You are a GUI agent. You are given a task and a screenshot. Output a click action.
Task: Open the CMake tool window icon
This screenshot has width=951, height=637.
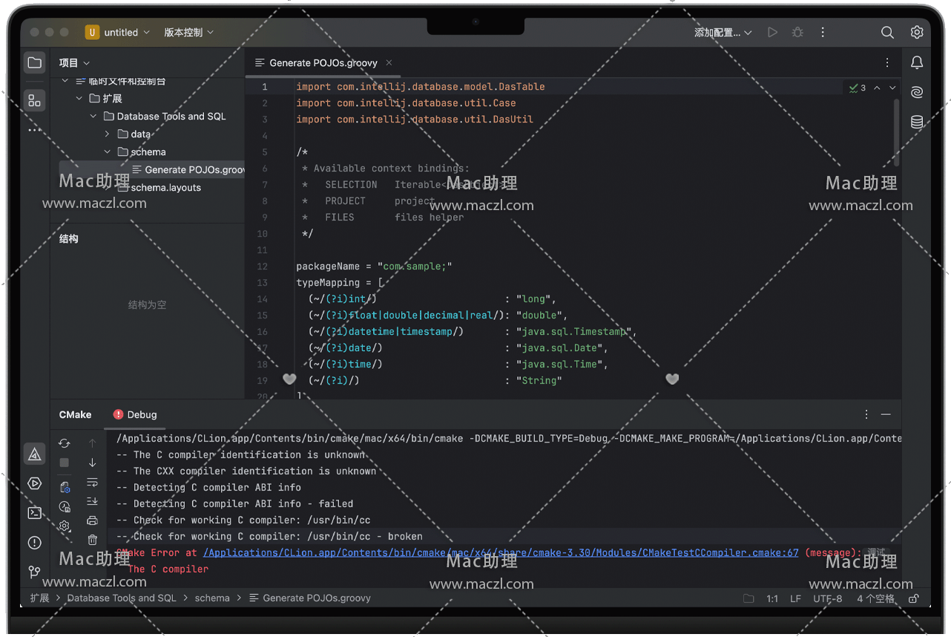34,454
